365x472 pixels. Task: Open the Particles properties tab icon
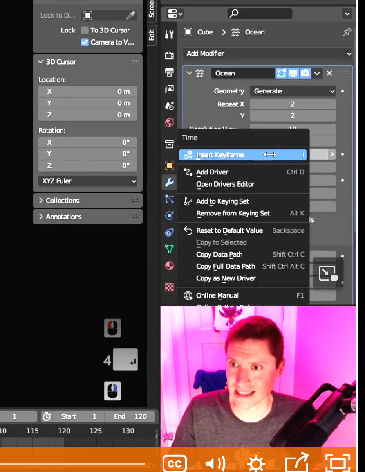[169, 199]
